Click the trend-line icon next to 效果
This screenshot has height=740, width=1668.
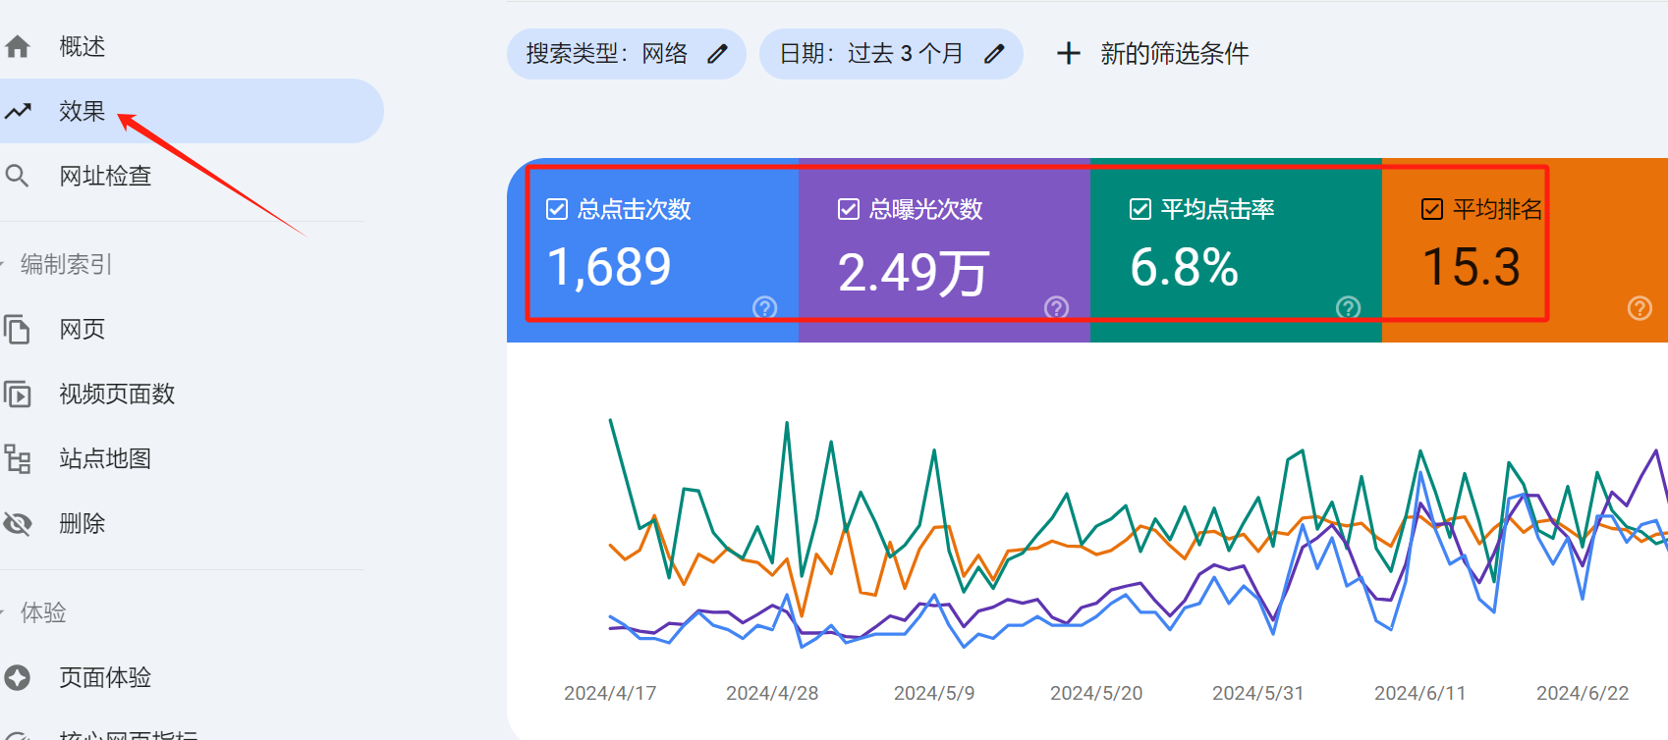(18, 111)
